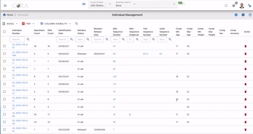
Task: Delete individual CIL 2003-116-G-09A with trash icon
Action: 246,54
